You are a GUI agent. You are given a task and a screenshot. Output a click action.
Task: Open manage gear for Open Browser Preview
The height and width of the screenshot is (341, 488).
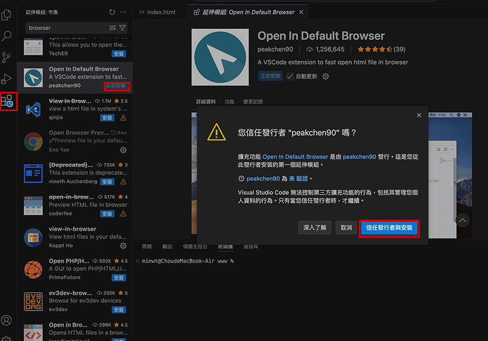123,150
